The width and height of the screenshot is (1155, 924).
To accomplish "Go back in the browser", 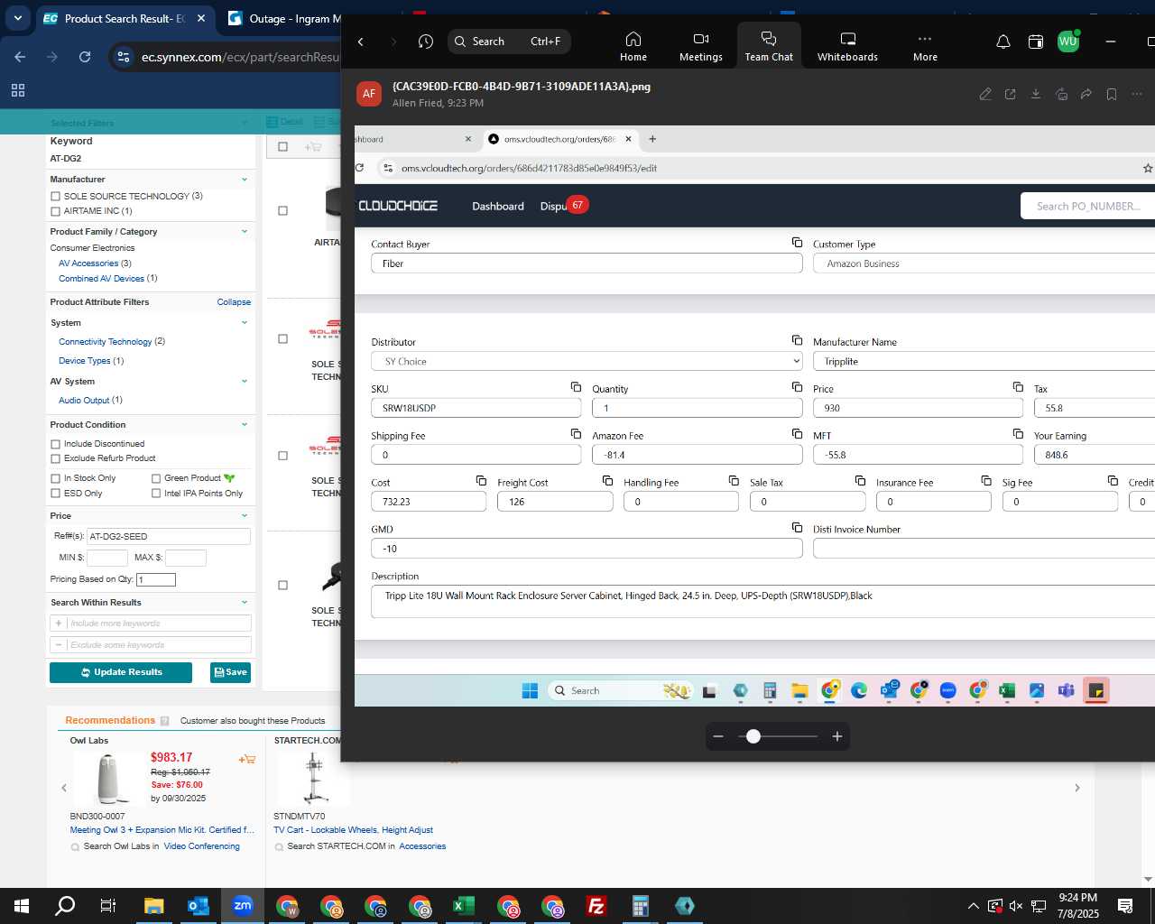I will click(x=20, y=57).
